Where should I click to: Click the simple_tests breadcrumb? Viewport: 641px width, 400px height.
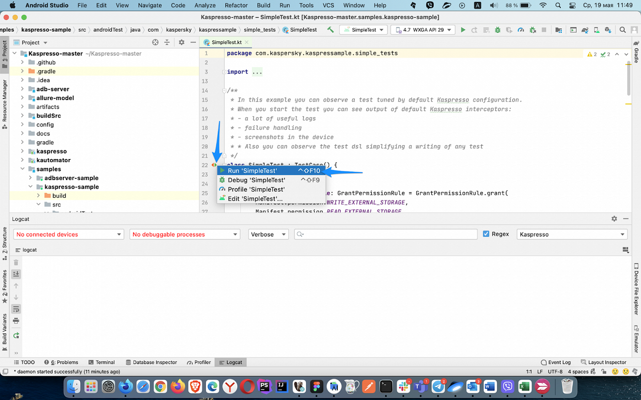[260, 30]
